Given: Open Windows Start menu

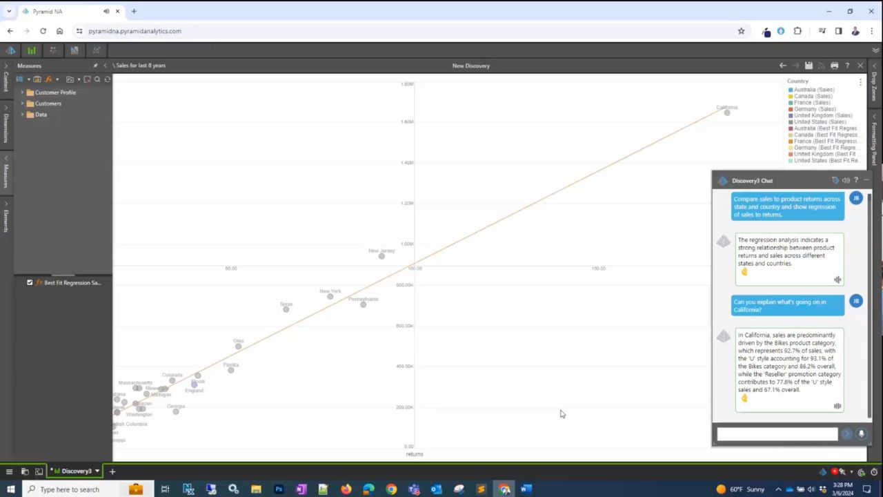Looking at the screenshot, I should click(x=10, y=489).
